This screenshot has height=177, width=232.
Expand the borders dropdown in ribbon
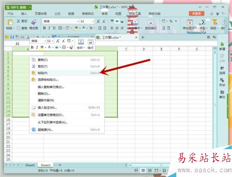pyautogui.click(x=64, y=28)
